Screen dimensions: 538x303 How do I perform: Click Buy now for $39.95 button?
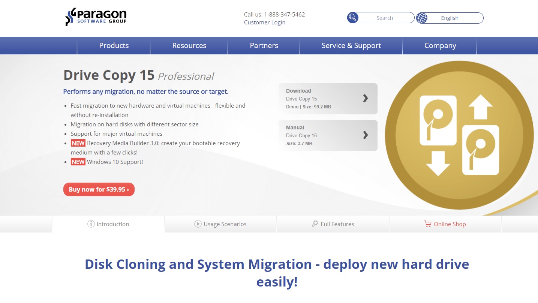tap(99, 189)
